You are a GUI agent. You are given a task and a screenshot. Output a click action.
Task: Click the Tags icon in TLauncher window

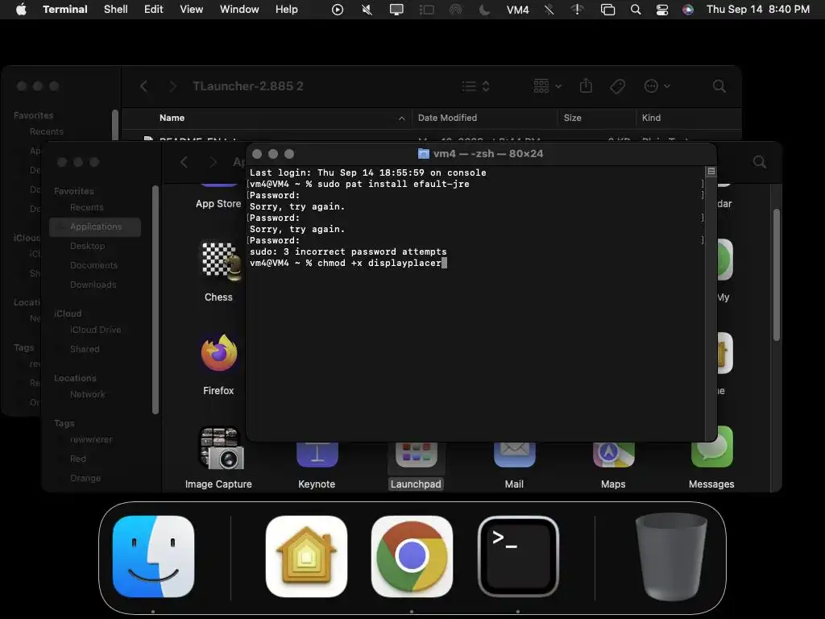[x=618, y=86]
